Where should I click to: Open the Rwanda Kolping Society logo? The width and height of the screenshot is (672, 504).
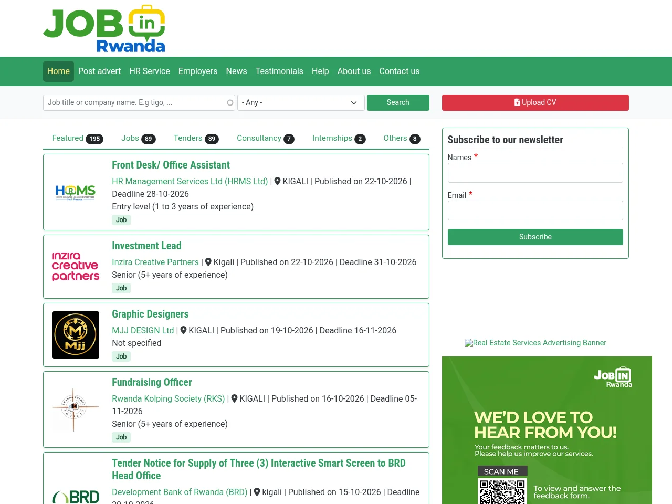tap(76, 409)
